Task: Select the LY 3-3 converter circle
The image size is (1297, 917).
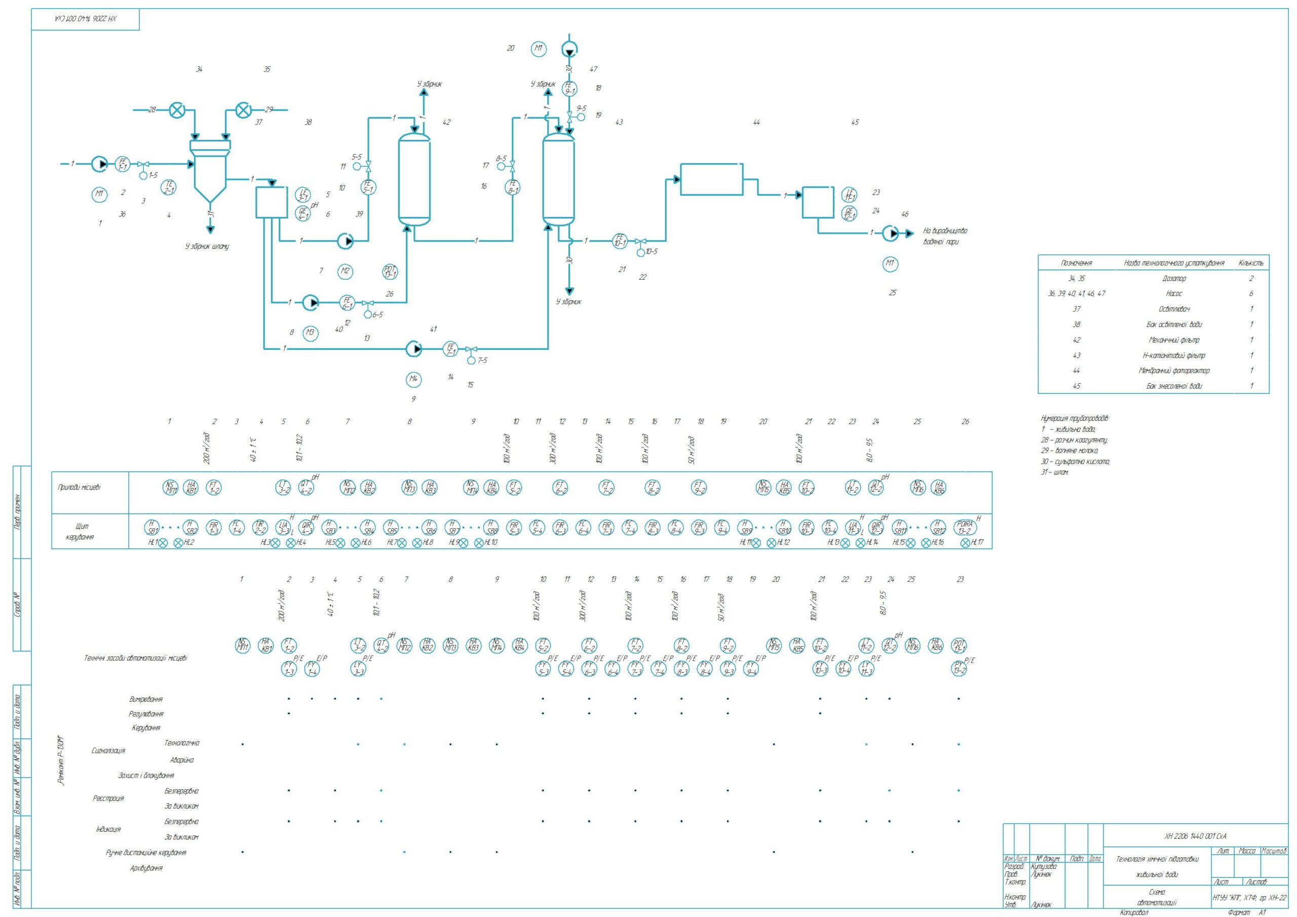Action: [x=358, y=669]
